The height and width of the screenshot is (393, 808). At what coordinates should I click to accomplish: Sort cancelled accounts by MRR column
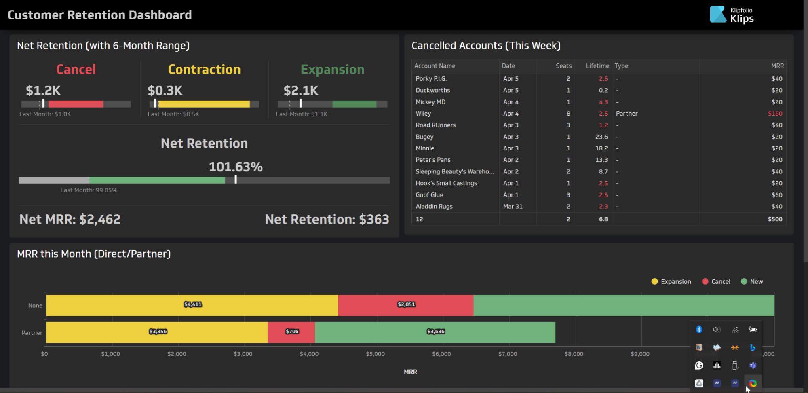(777, 66)
